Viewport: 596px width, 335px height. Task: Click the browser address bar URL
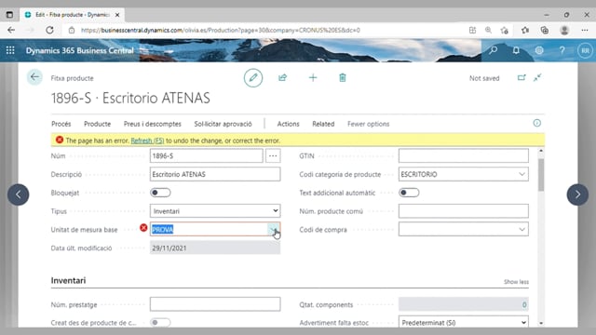click(x=221, y=30)
